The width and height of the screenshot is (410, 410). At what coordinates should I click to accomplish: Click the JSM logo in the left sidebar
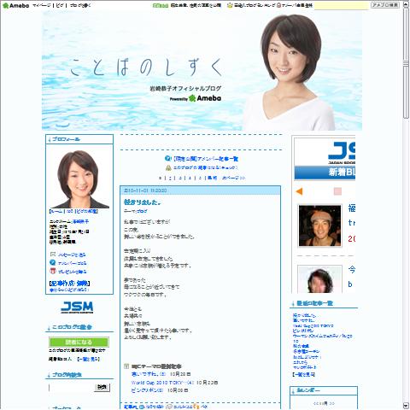click(77, 307)
